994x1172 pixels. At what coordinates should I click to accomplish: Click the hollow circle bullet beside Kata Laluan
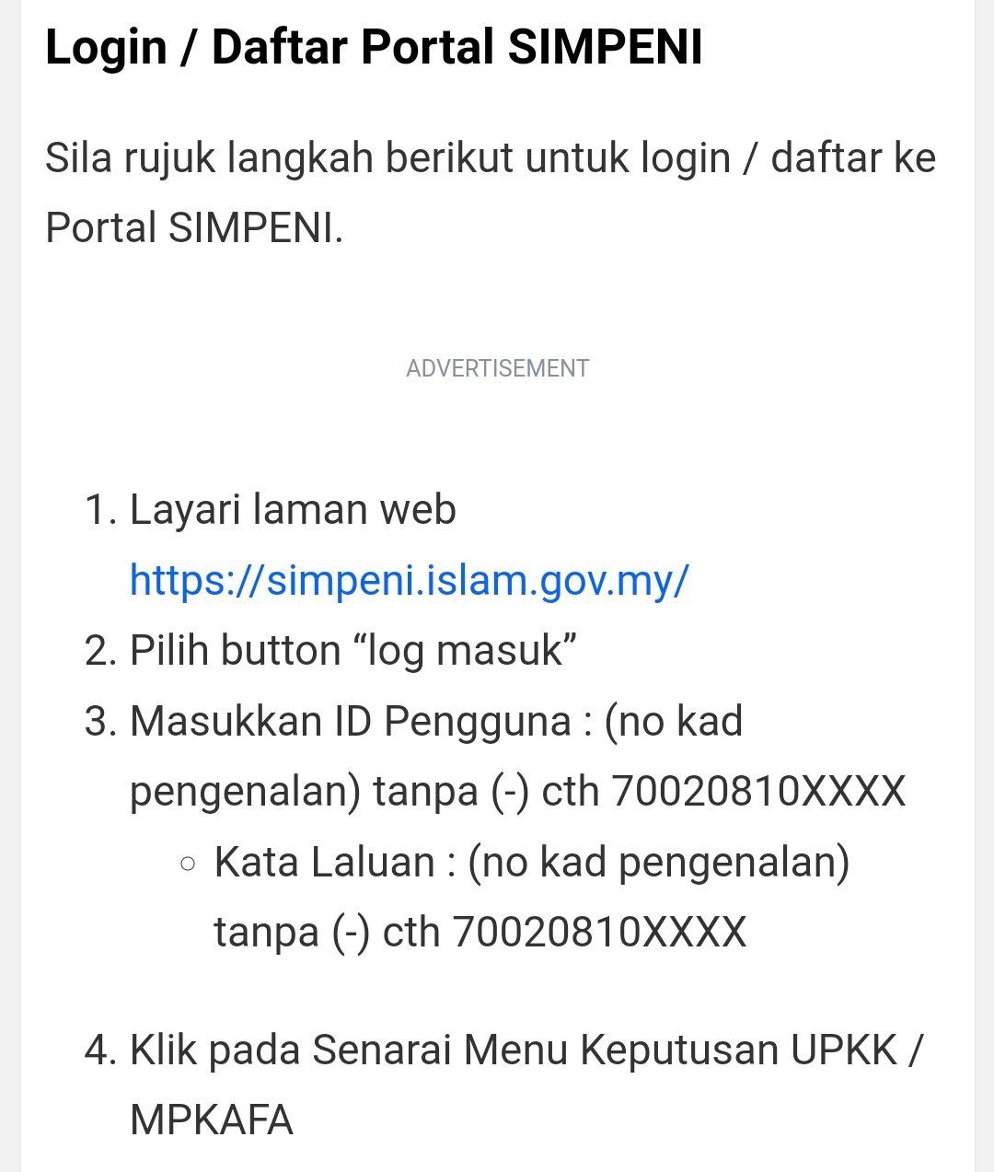(x=188, y=864)
